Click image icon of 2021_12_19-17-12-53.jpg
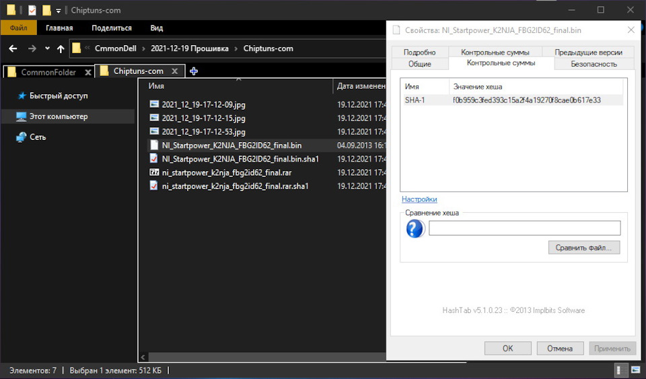The width and height of the screenshot is (646, 379). [154, 131]
